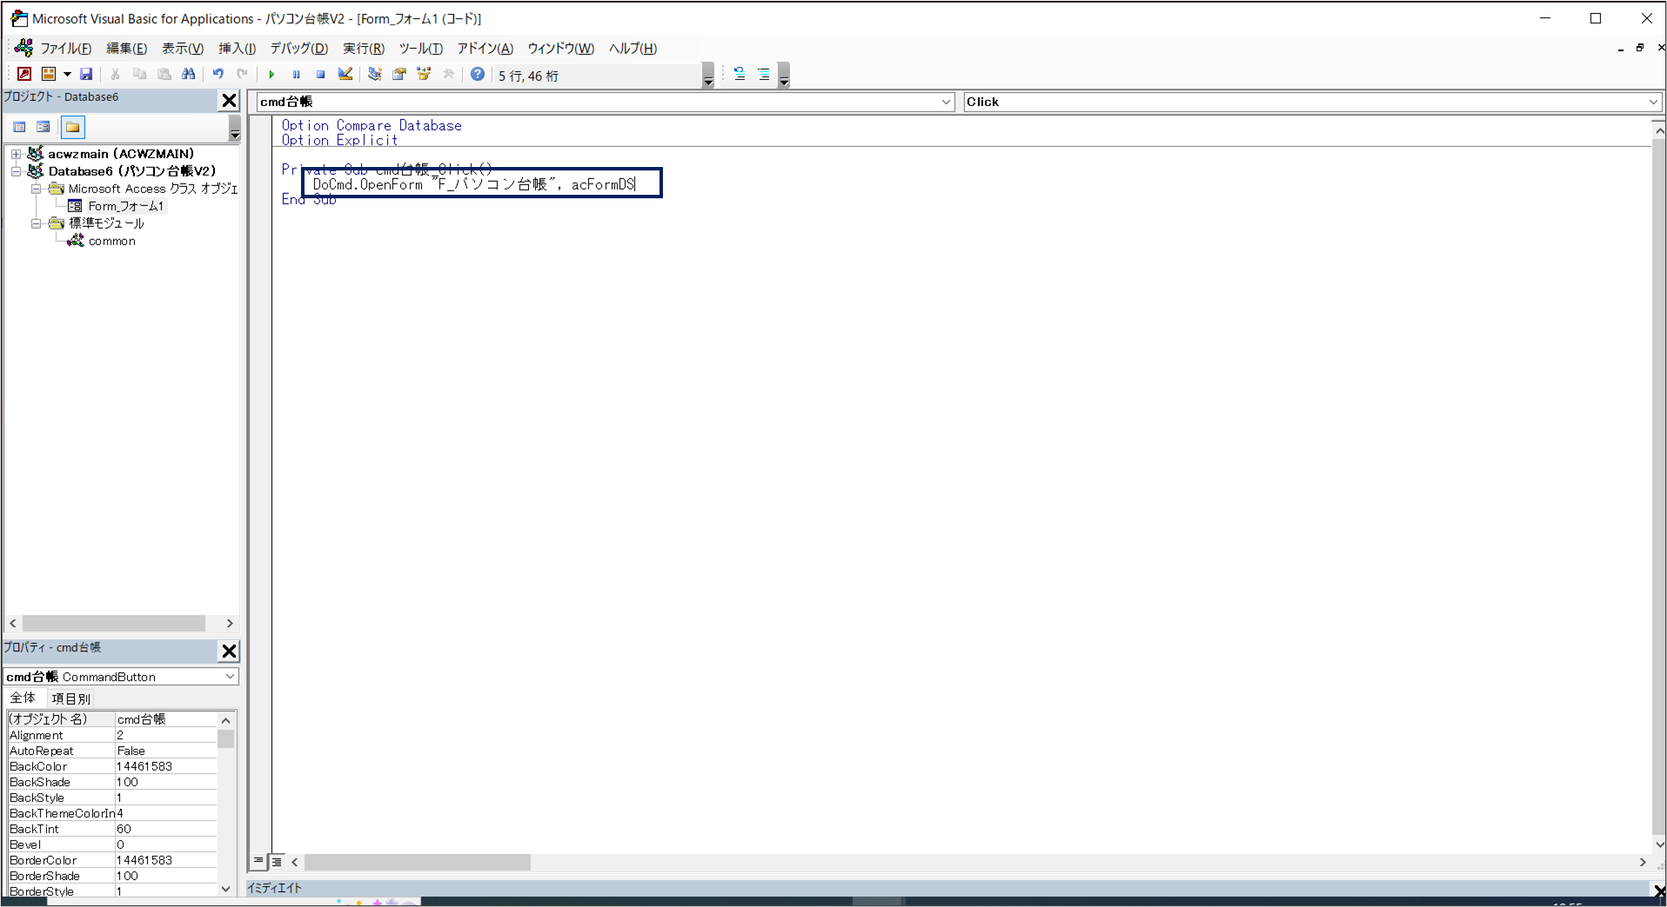Screen dimensions: 1667x907
Task: Open the Edit toolbar options arrow
Action: (x=784, y=75)
